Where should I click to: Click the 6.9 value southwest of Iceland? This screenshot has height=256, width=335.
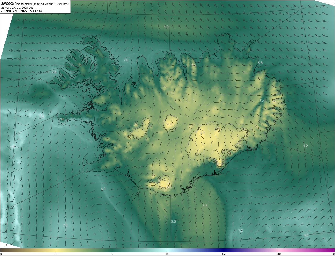point(103,189)
